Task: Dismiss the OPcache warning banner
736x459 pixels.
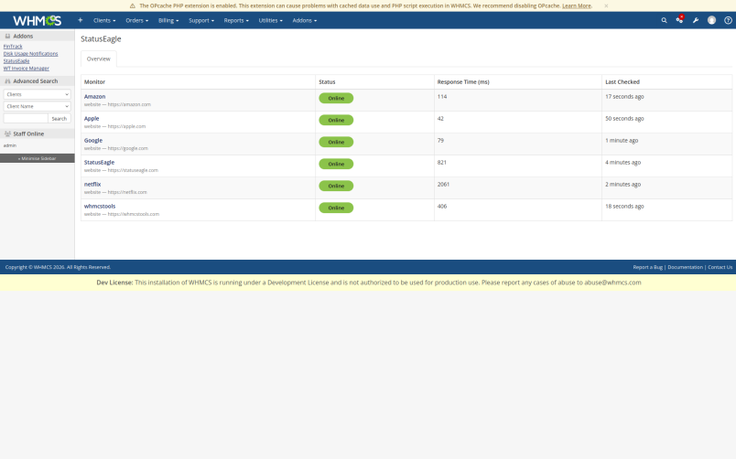Action: pyautogui.click(x=606, y=5)
